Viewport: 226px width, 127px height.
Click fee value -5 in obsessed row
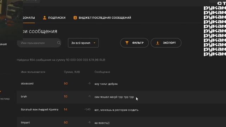[89, 83]
